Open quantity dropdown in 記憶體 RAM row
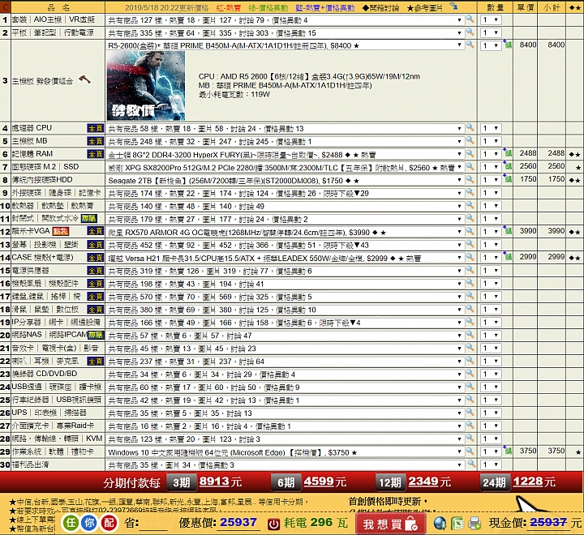The width and height of the screenshot is (584, 535). point(491,154)
